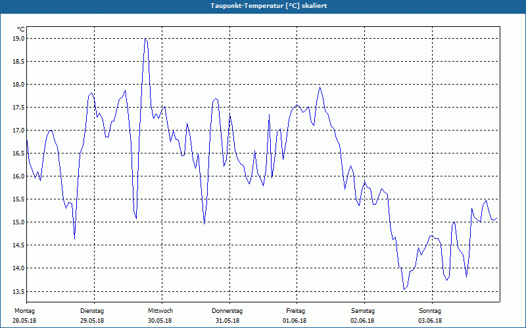
Task: Click the 'Sonntag' day label
Action: click(x=430, y=311)
